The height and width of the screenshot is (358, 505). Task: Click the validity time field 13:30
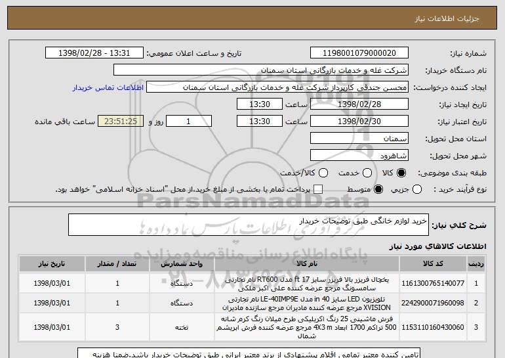tap(260, 122)
